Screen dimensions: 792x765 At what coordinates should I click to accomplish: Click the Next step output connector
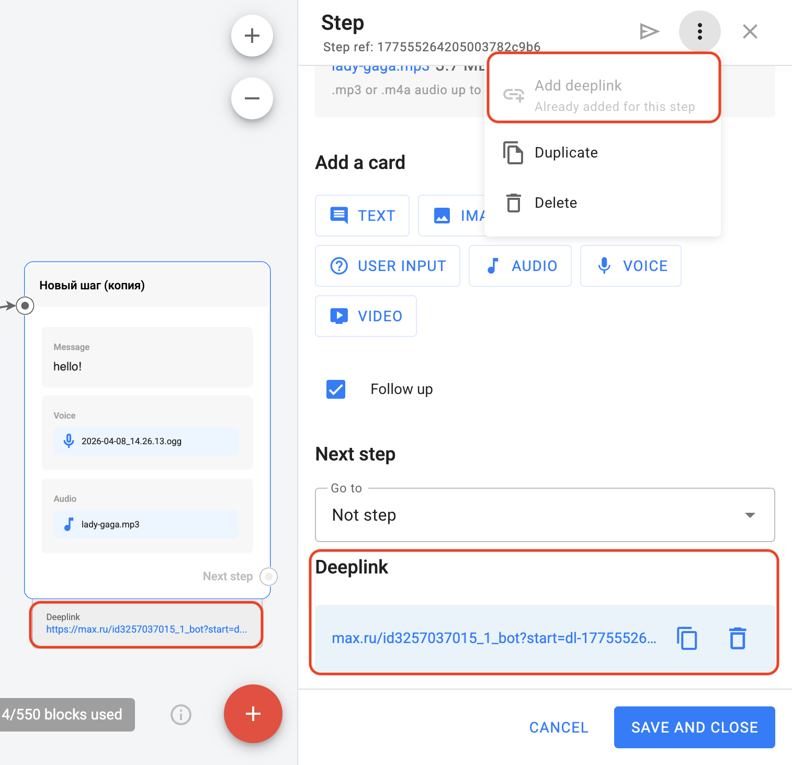(x=268, y=577)
